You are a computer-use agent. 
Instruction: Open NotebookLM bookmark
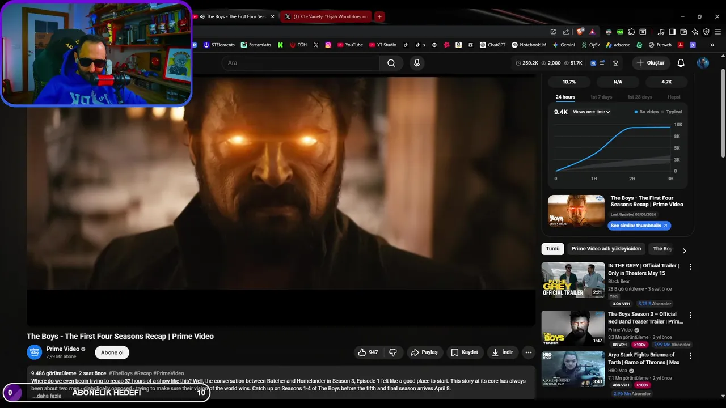point(529,45)
